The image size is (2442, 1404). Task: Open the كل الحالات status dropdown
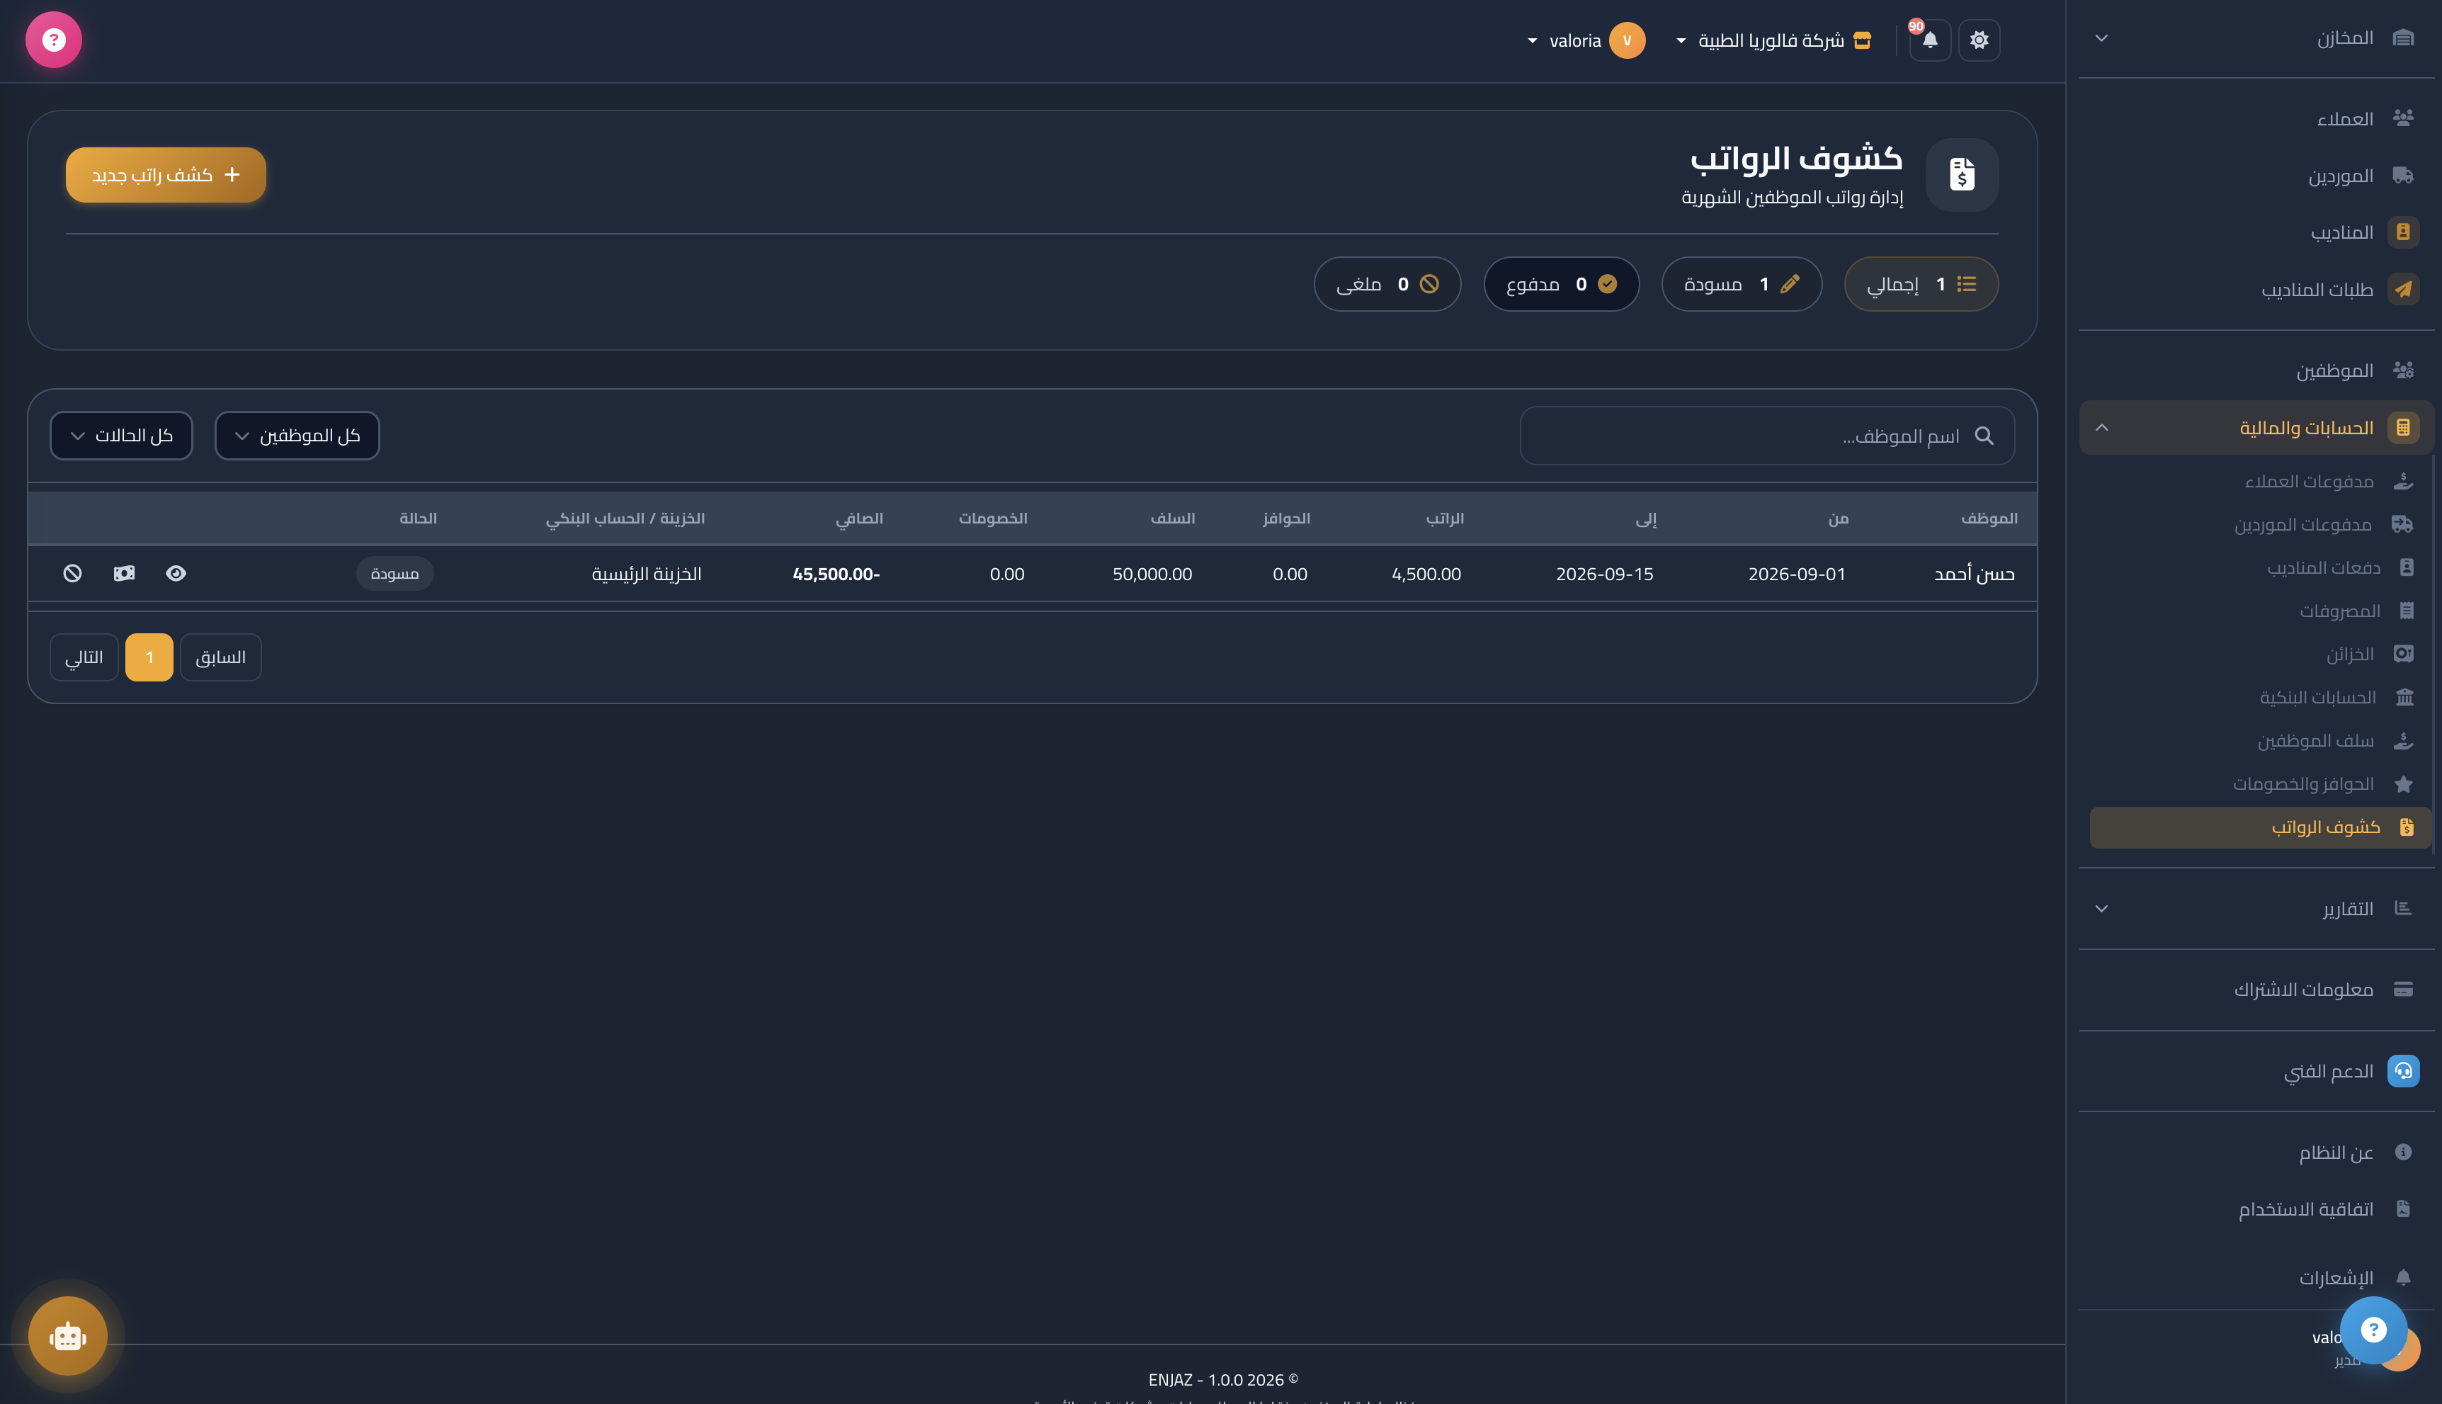(x=122, y=436)
